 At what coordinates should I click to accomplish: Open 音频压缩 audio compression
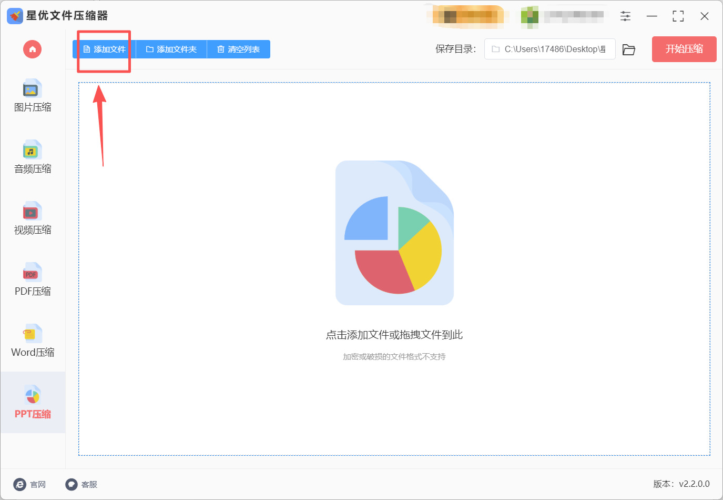33,157
